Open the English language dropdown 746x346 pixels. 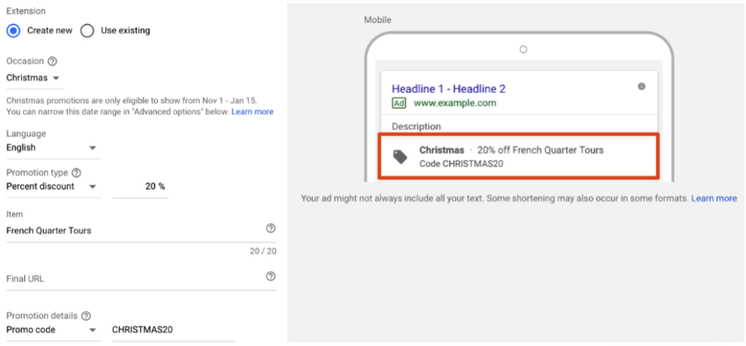[x=52, y=148]
